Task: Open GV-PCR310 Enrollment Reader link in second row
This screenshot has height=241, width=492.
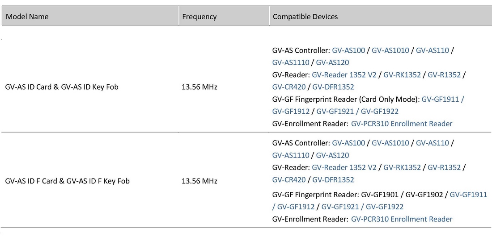Action: click(x=402, y=219)
